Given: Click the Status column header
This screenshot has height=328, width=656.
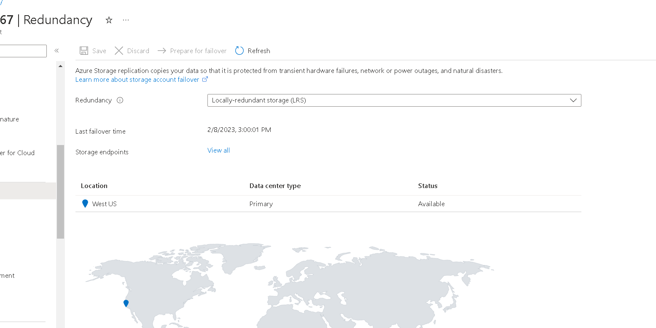Looking at the screenshot, I should pyautogui.click(x=428, y=186).
